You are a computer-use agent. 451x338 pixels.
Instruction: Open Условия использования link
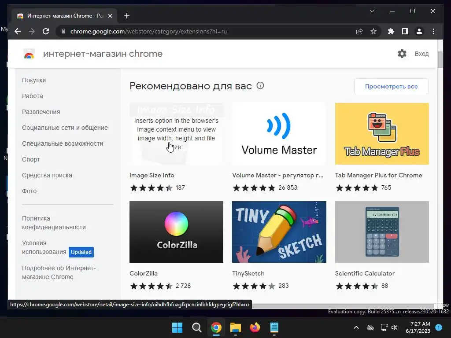point(44,247)
